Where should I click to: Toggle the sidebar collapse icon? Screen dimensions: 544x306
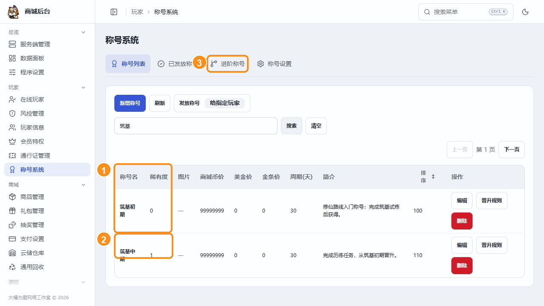click(x=114, y=12)
